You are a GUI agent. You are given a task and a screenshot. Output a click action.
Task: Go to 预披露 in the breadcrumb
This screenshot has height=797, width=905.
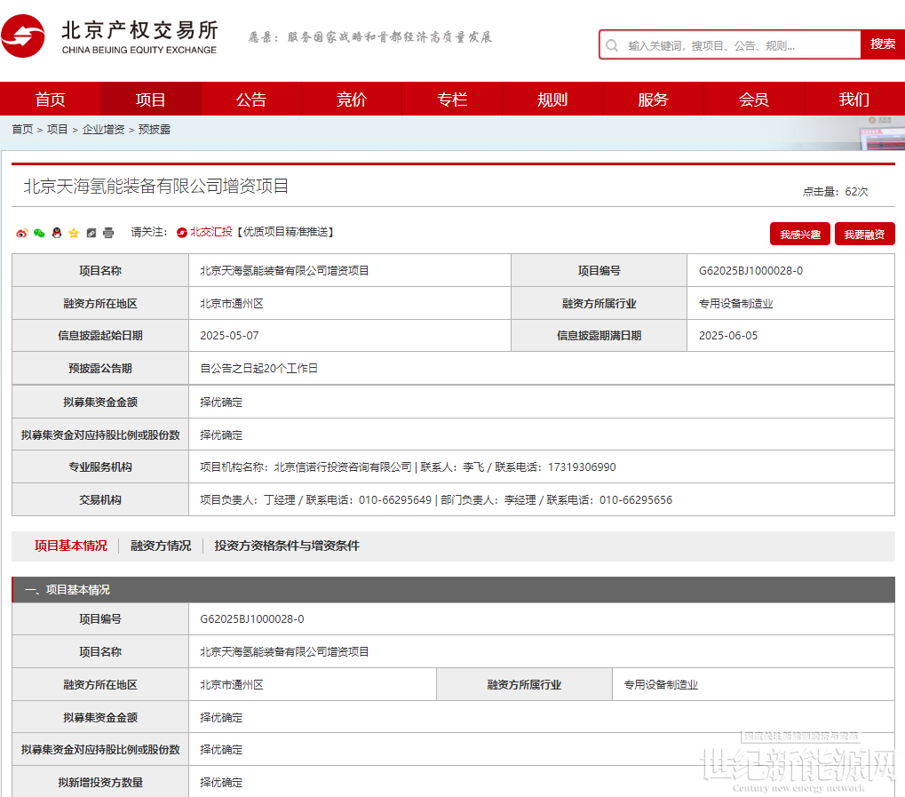pos(155,130)
